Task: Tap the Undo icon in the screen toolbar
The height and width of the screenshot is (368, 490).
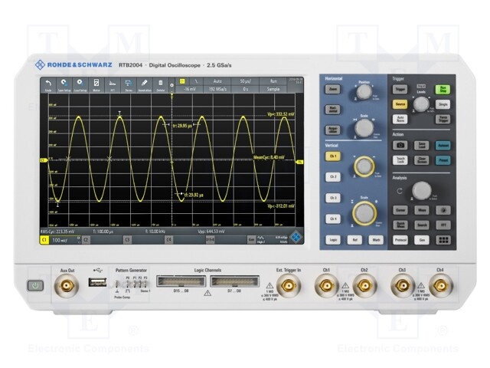Action: pos(47,84)
